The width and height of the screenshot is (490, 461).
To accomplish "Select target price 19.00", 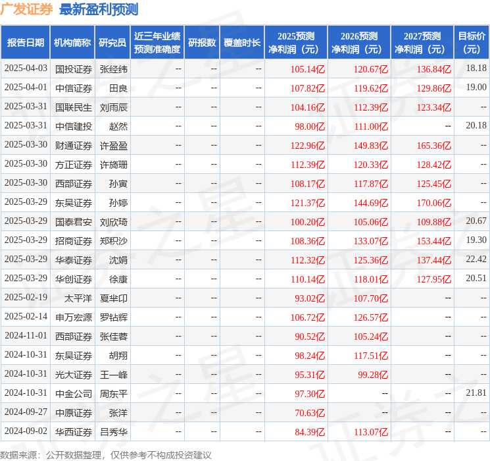I will coord(476,88).
